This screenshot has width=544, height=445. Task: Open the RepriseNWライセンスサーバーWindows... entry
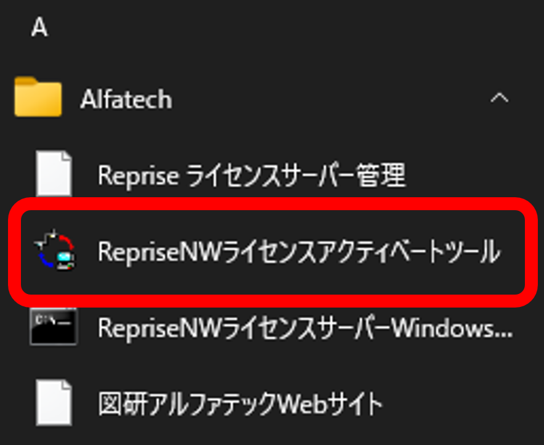click(x=305, y=329)
